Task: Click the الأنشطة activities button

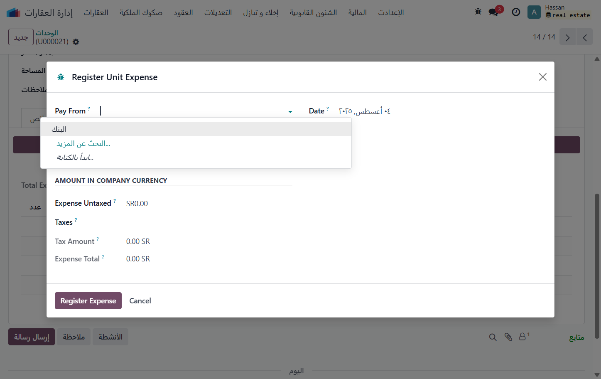Action: [x=110, y=337]
